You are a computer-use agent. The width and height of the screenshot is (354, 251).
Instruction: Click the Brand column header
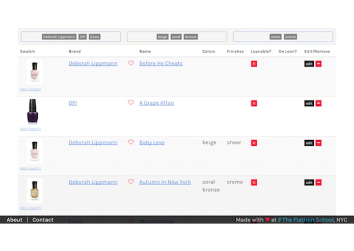click(x=75, y=51)
